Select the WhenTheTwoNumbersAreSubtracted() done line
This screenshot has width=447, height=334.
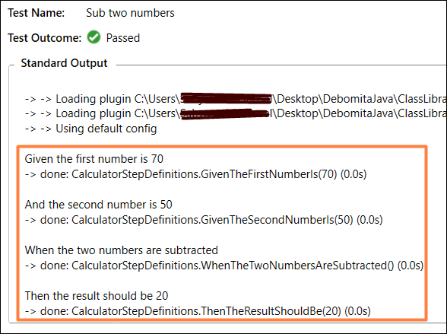pos(224,266)
